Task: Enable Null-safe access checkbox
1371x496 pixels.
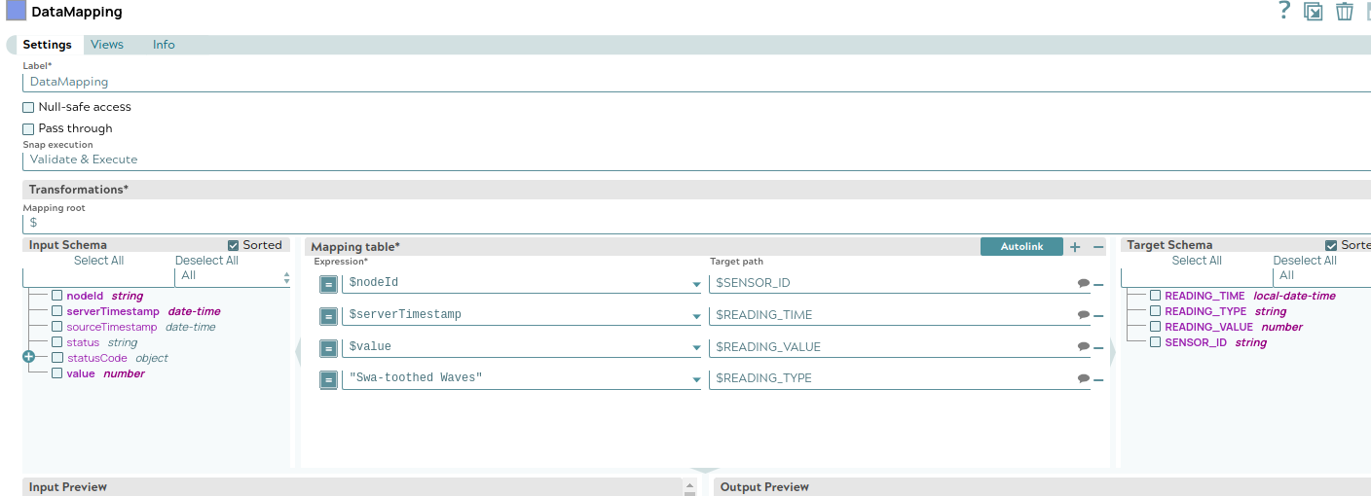Action: [29, 107]
